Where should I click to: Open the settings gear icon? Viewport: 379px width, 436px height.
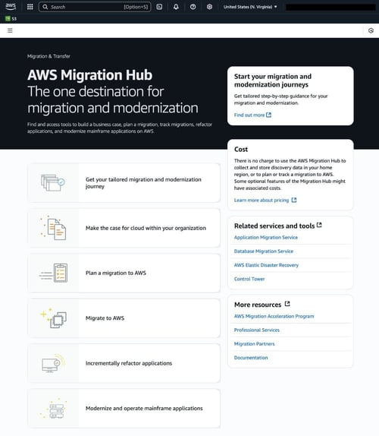click(x=209, y=7)
